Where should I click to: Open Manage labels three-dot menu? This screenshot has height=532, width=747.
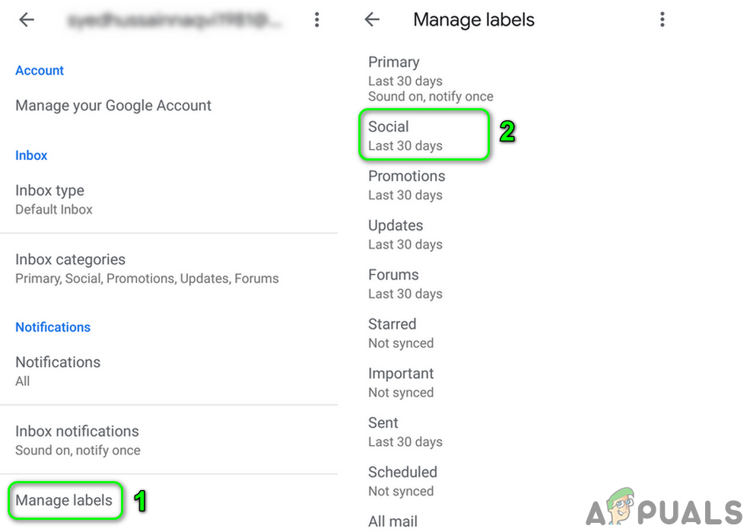coord(662,20)
